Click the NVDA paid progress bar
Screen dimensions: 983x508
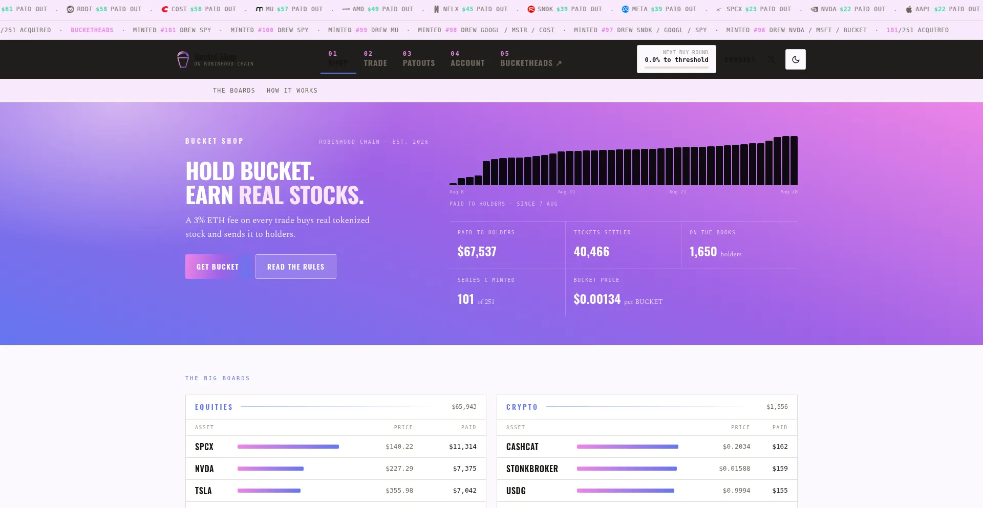pyautogui.click(x=270, y=469)
